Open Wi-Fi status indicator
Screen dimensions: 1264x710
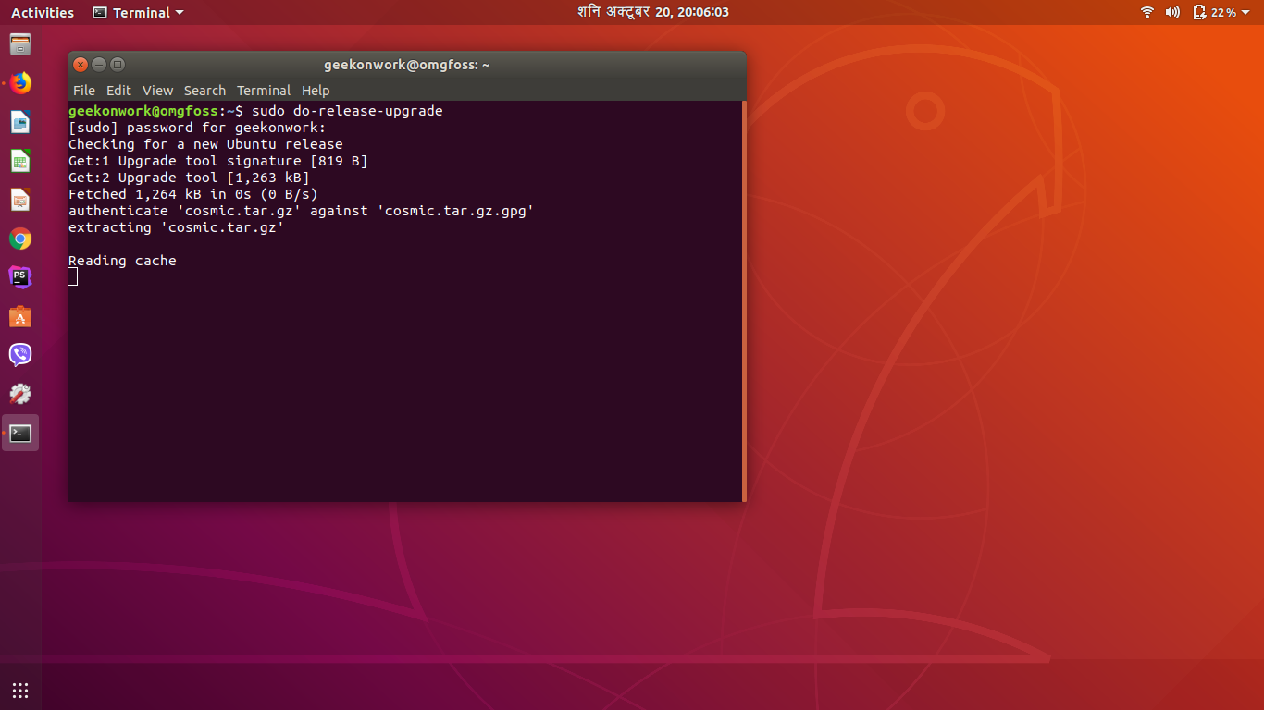click(x=1147, y=12)
